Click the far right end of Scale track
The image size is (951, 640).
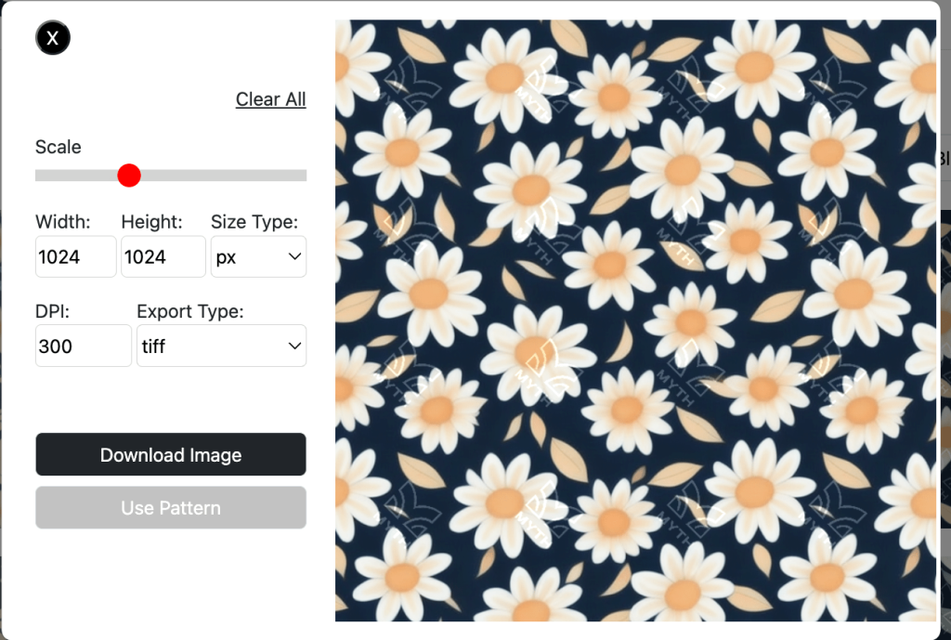(x=304, y=176)
